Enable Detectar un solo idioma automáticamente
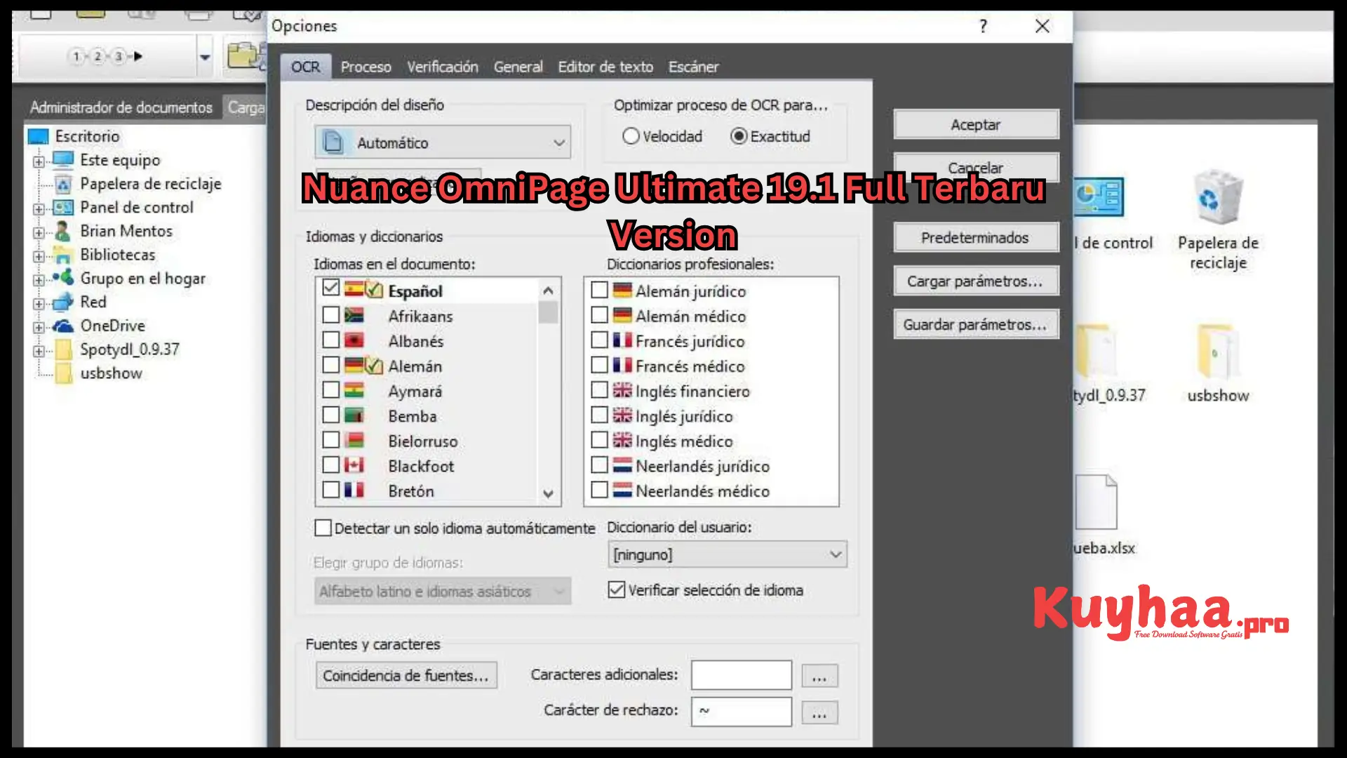Image resolution: width=1347 pixels, height=758 pixels. coord(323,528)
